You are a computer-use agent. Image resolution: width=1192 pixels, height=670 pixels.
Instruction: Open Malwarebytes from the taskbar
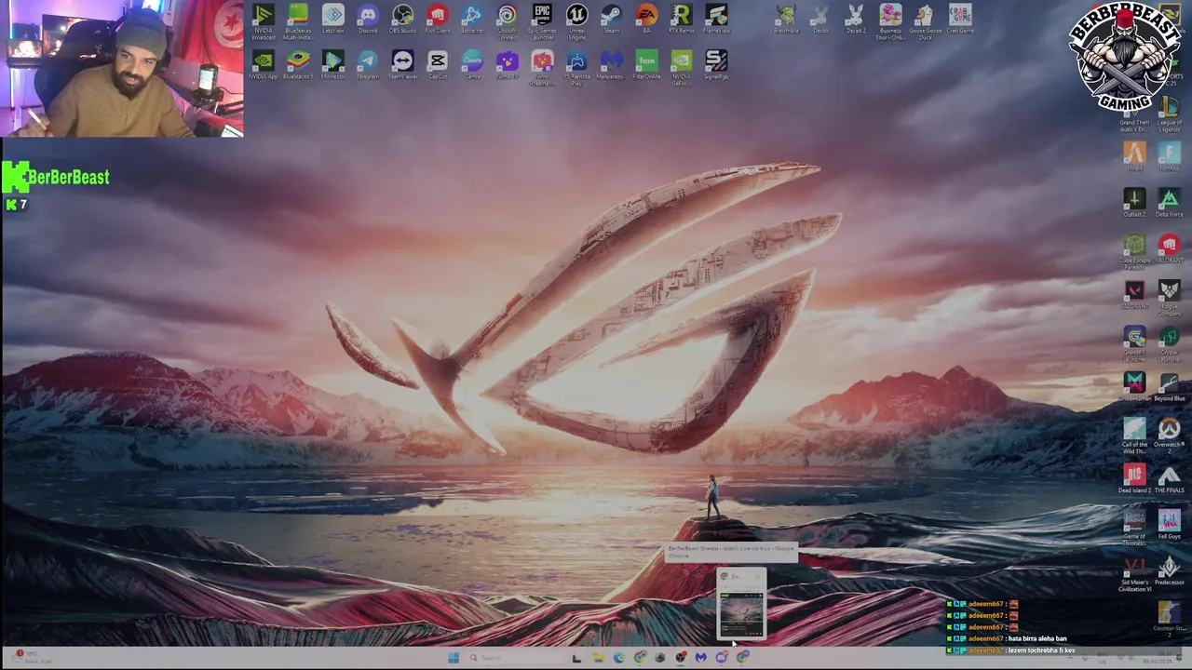coord(700,658)
